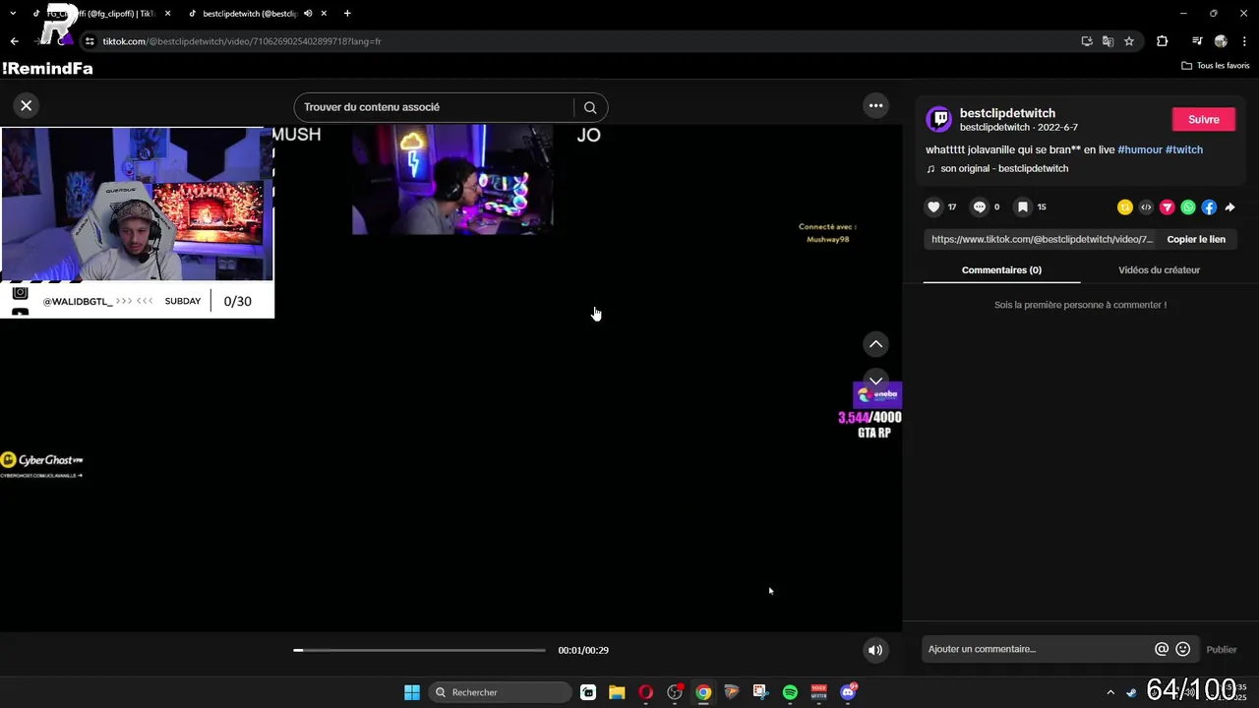The width and height of the screenshot is (1259, 708).
Task: Install app icon in the address bar
Action: pos(1087,41)
